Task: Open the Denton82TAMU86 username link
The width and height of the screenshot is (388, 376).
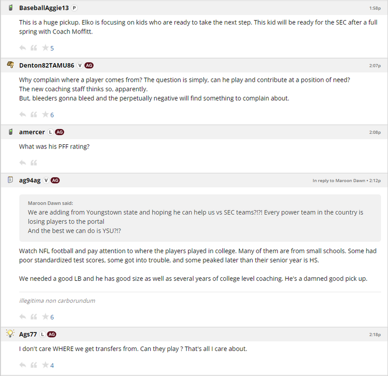Action: pos(46,65)
